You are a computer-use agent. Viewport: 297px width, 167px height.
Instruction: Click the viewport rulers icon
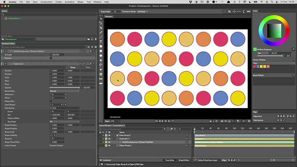(x=248, y=12)
